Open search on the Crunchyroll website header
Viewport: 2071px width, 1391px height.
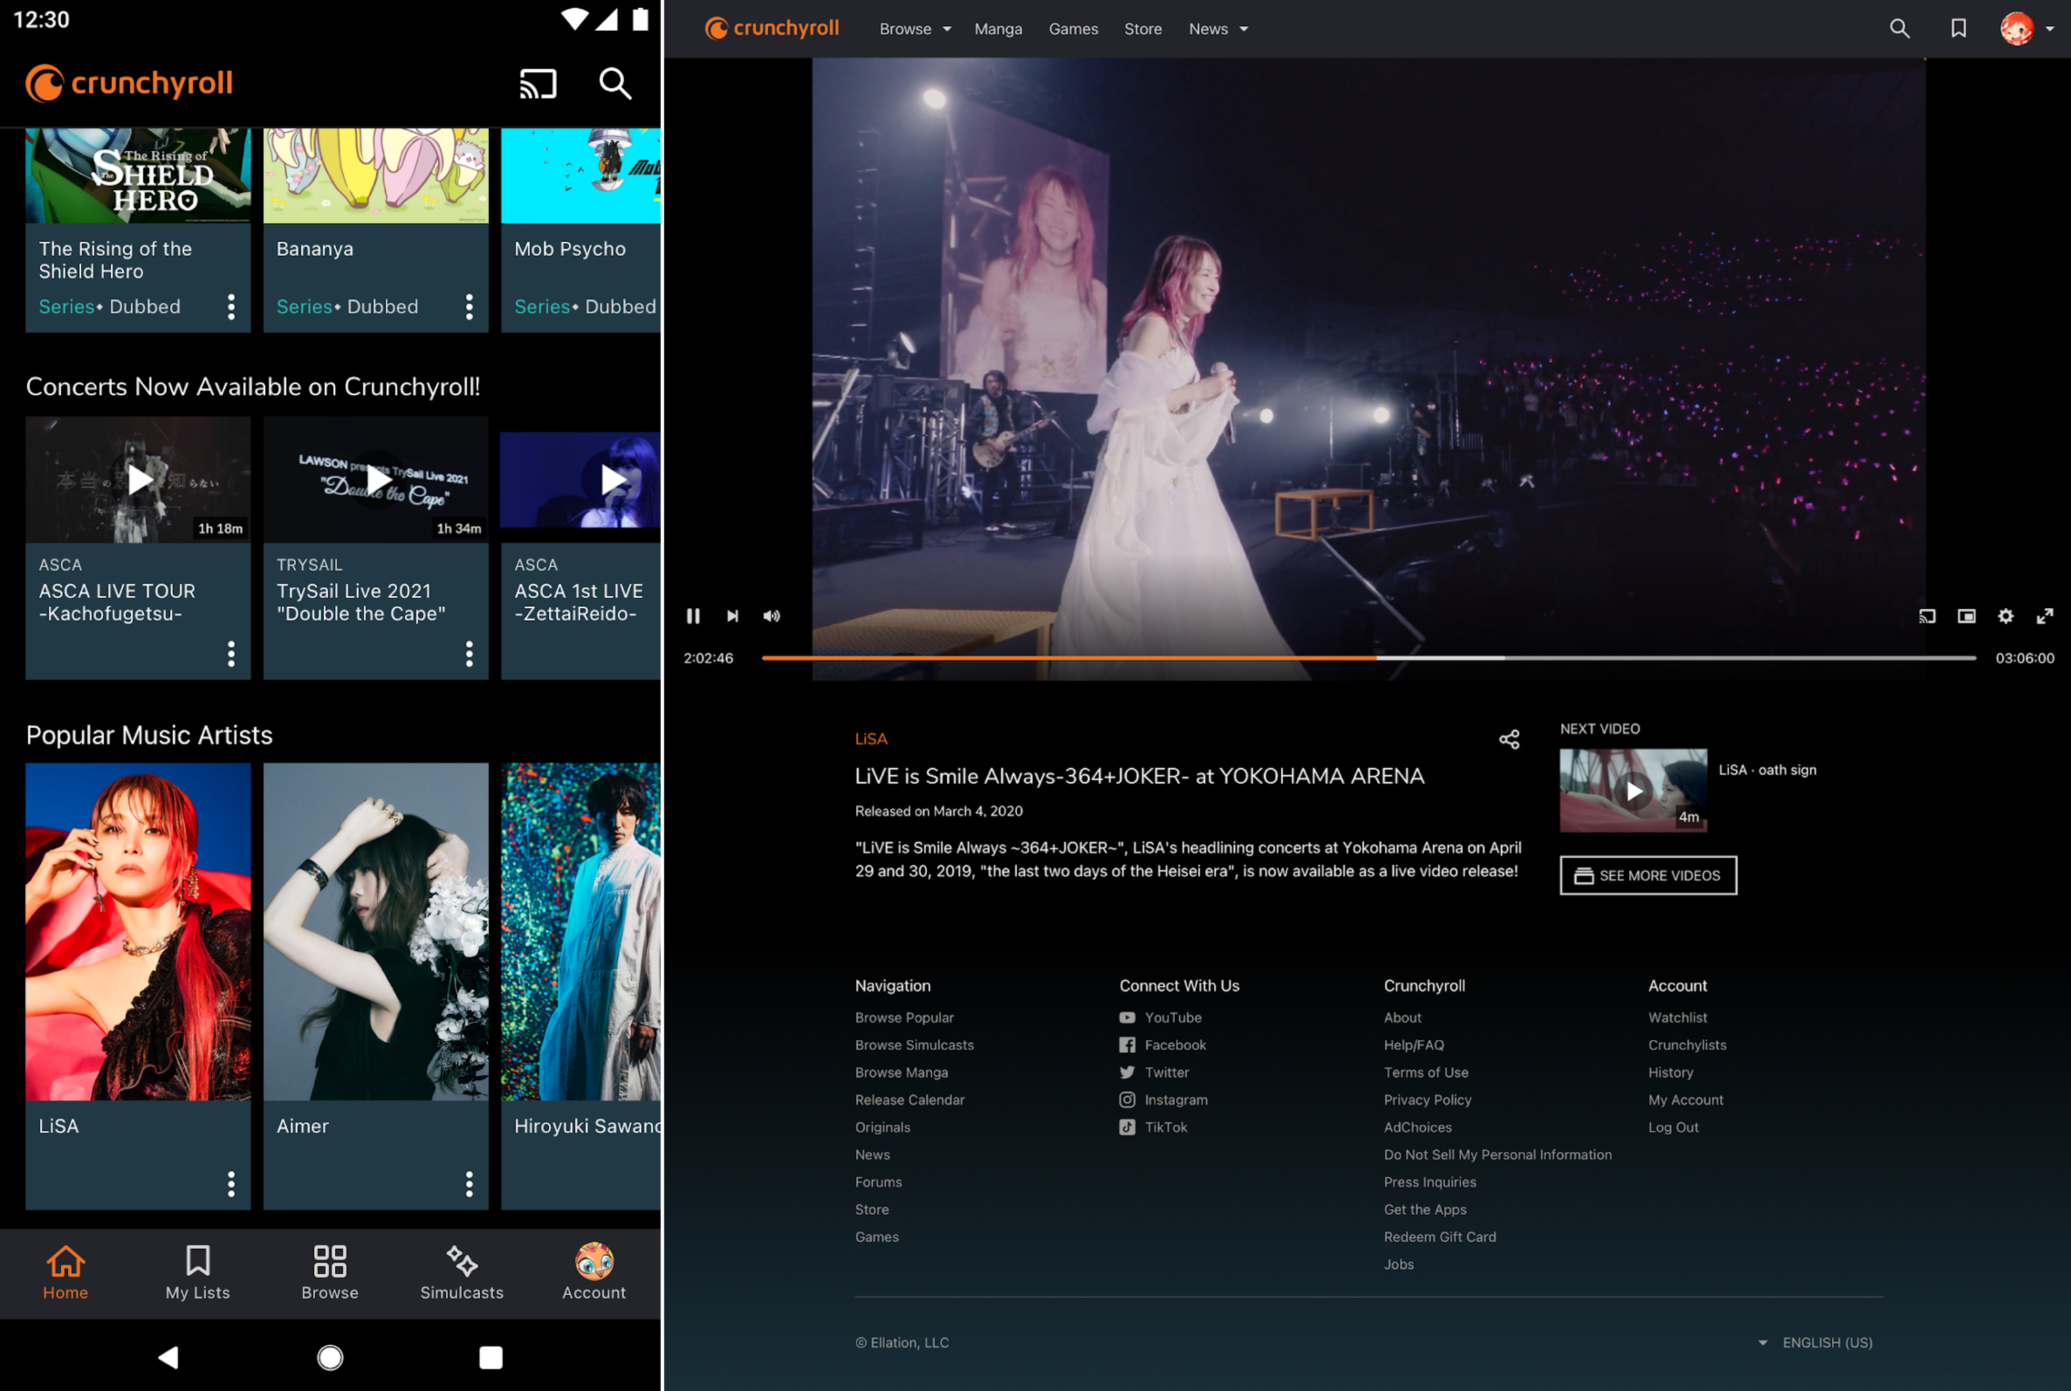click(1899, 29)
